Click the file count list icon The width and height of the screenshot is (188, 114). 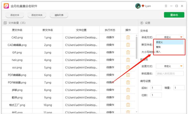click(5, 23)
